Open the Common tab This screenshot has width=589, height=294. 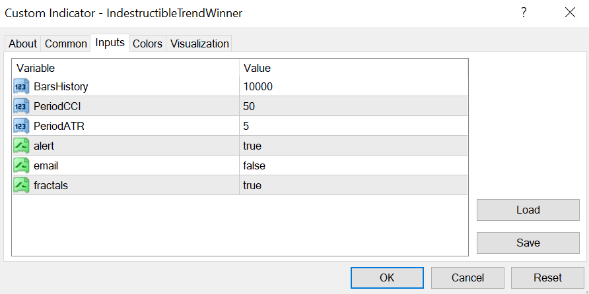pyautogui.click(x=66, y=44)
